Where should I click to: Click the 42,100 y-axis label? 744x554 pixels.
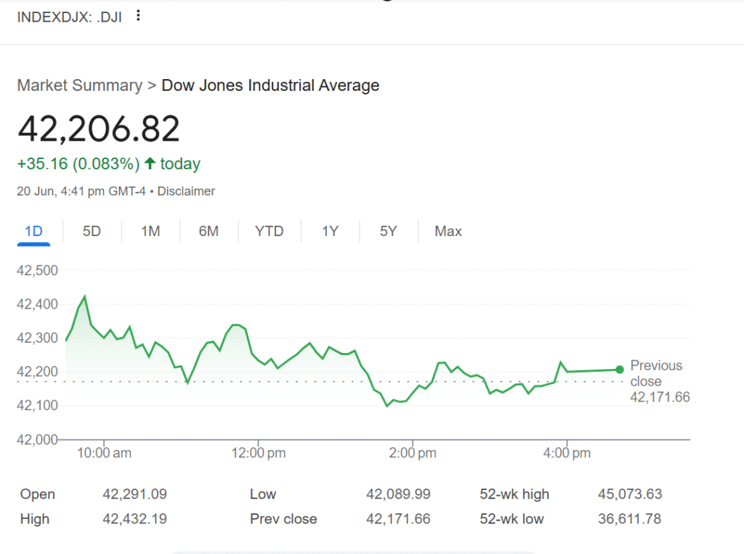pyautogui.click(x=38, y=406)
